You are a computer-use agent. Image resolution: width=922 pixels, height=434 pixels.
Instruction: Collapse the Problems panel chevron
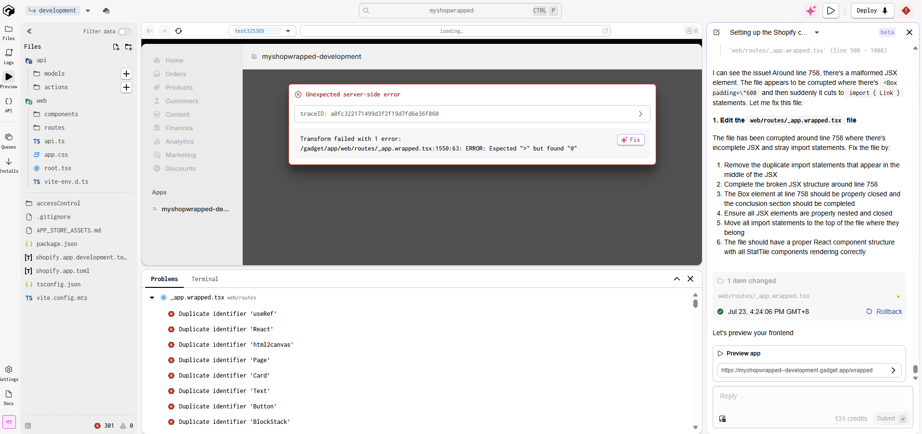[676, 279]
